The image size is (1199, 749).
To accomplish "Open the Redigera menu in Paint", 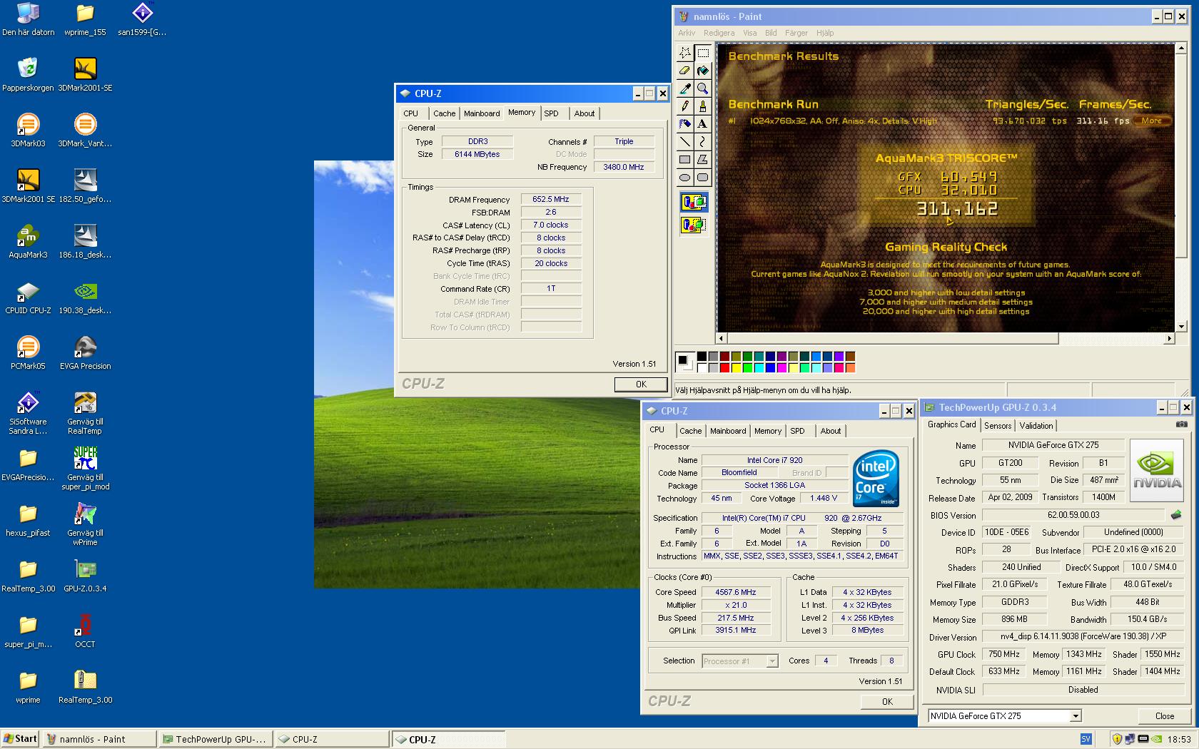I will point(719,33).
